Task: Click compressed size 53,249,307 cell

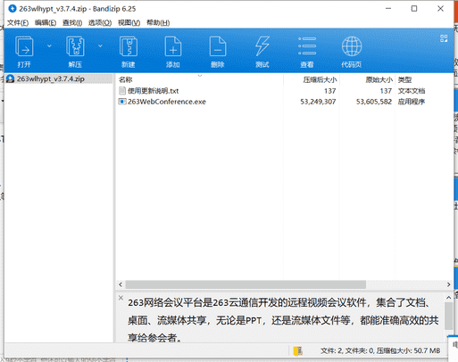Action: pyautogui.click(x=318, y=102)
